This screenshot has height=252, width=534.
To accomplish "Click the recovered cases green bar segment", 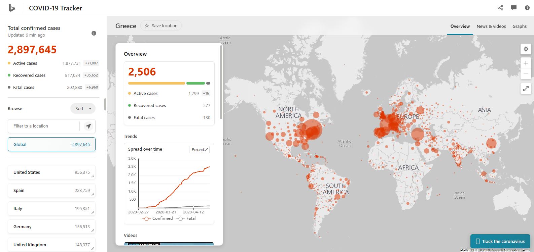I will pos(195,83).
